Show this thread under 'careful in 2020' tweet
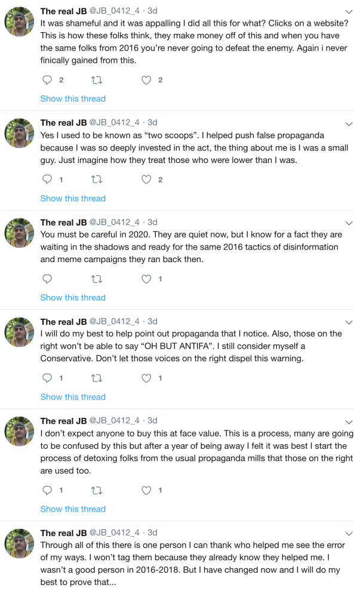Screen dimensions: 354x594 (73, 297)
